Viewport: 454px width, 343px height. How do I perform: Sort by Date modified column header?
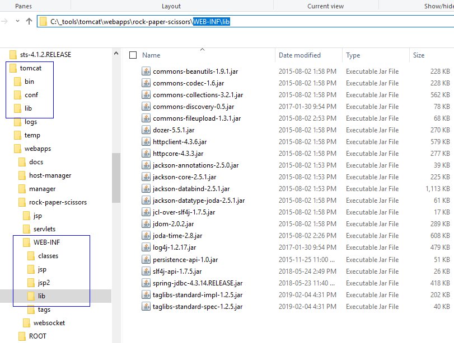pos(300,55)
